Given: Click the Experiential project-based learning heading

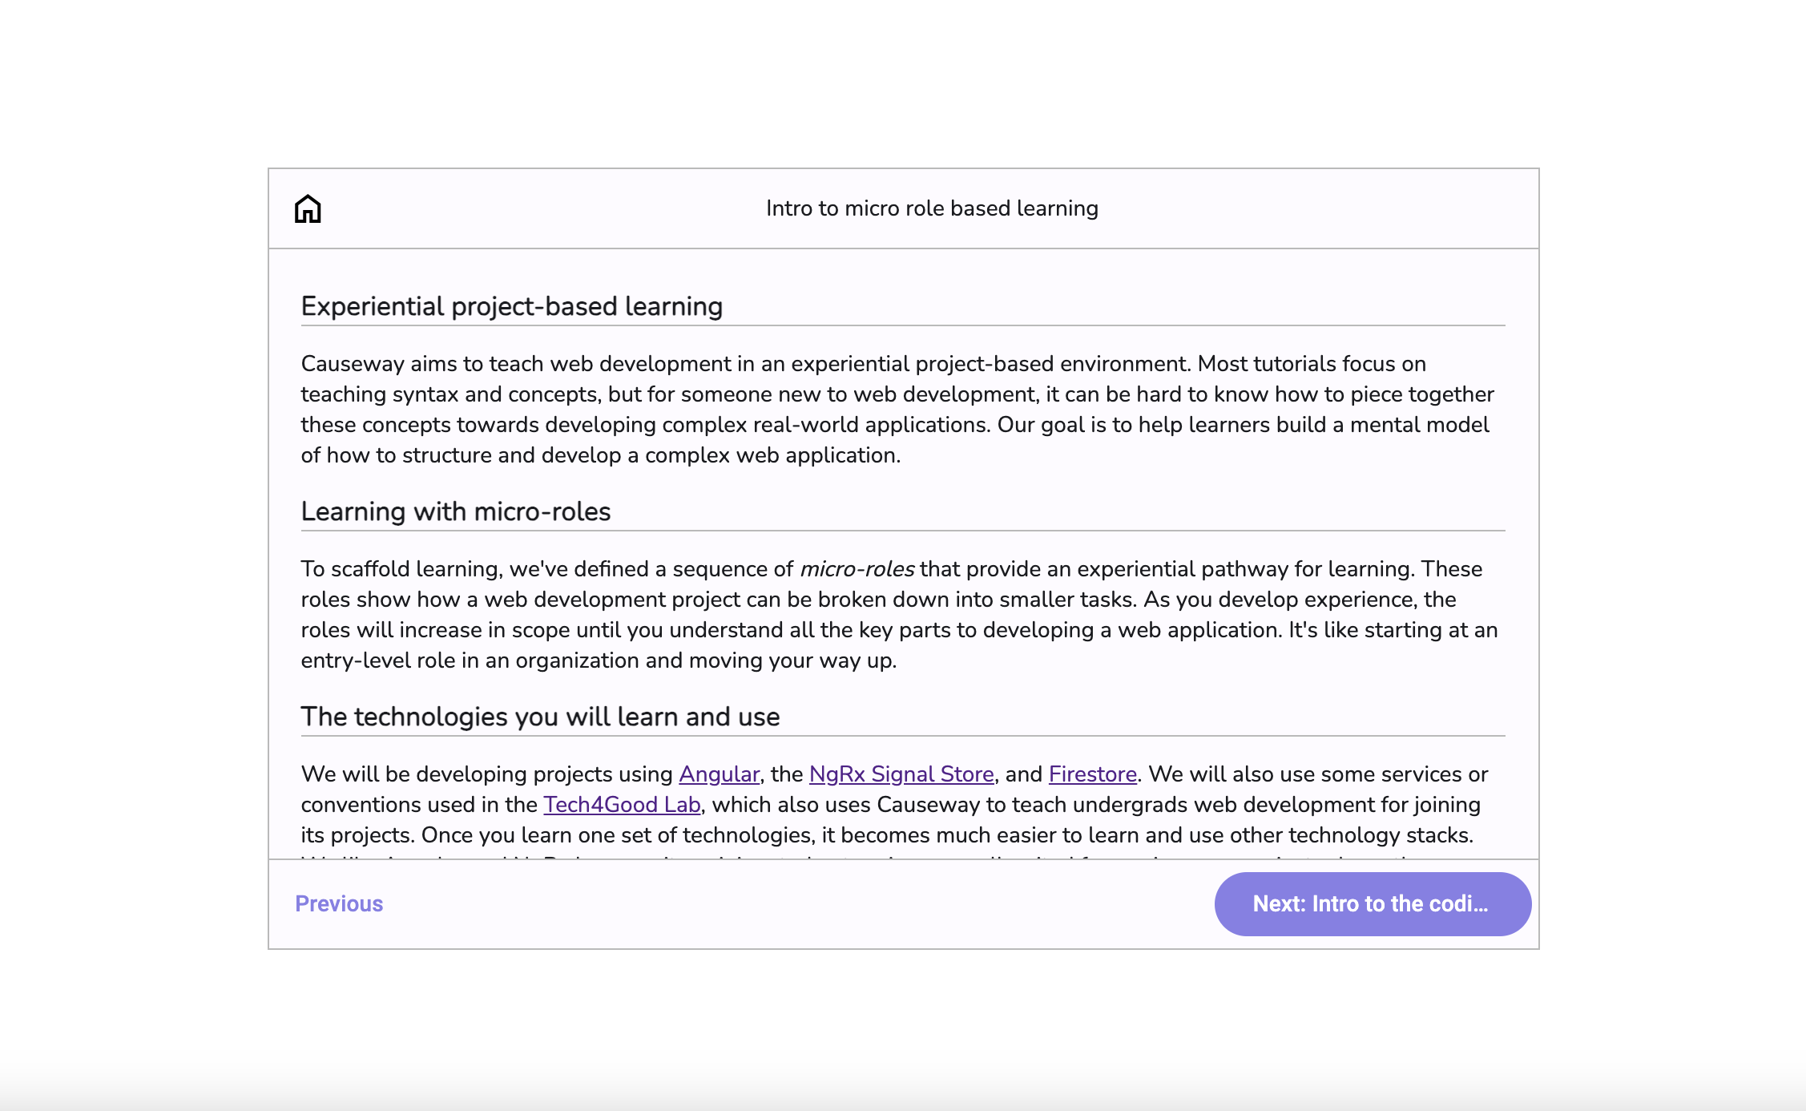Looking at the screenshot, I should tap(511, 306).
